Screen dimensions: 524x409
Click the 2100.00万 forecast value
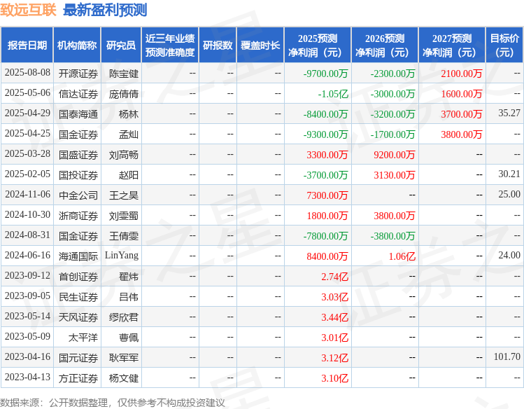coord(462,74)
